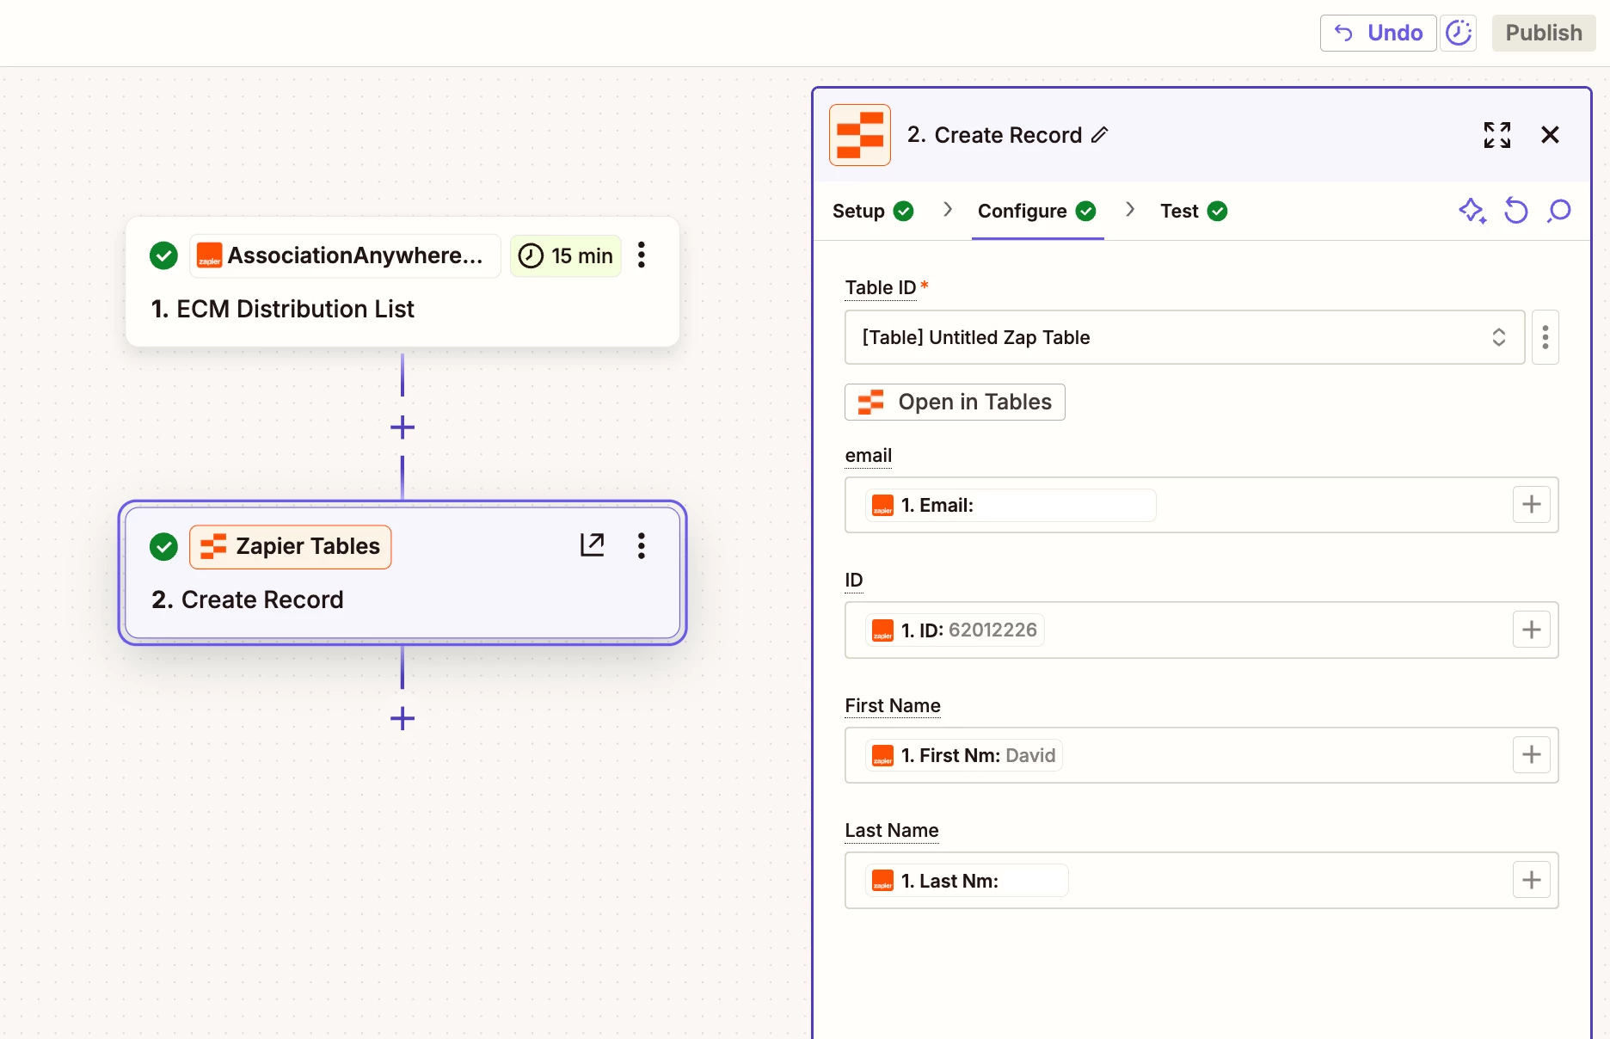
Task: Click the search fields magnifier icon
Action: pos(1558,211)
